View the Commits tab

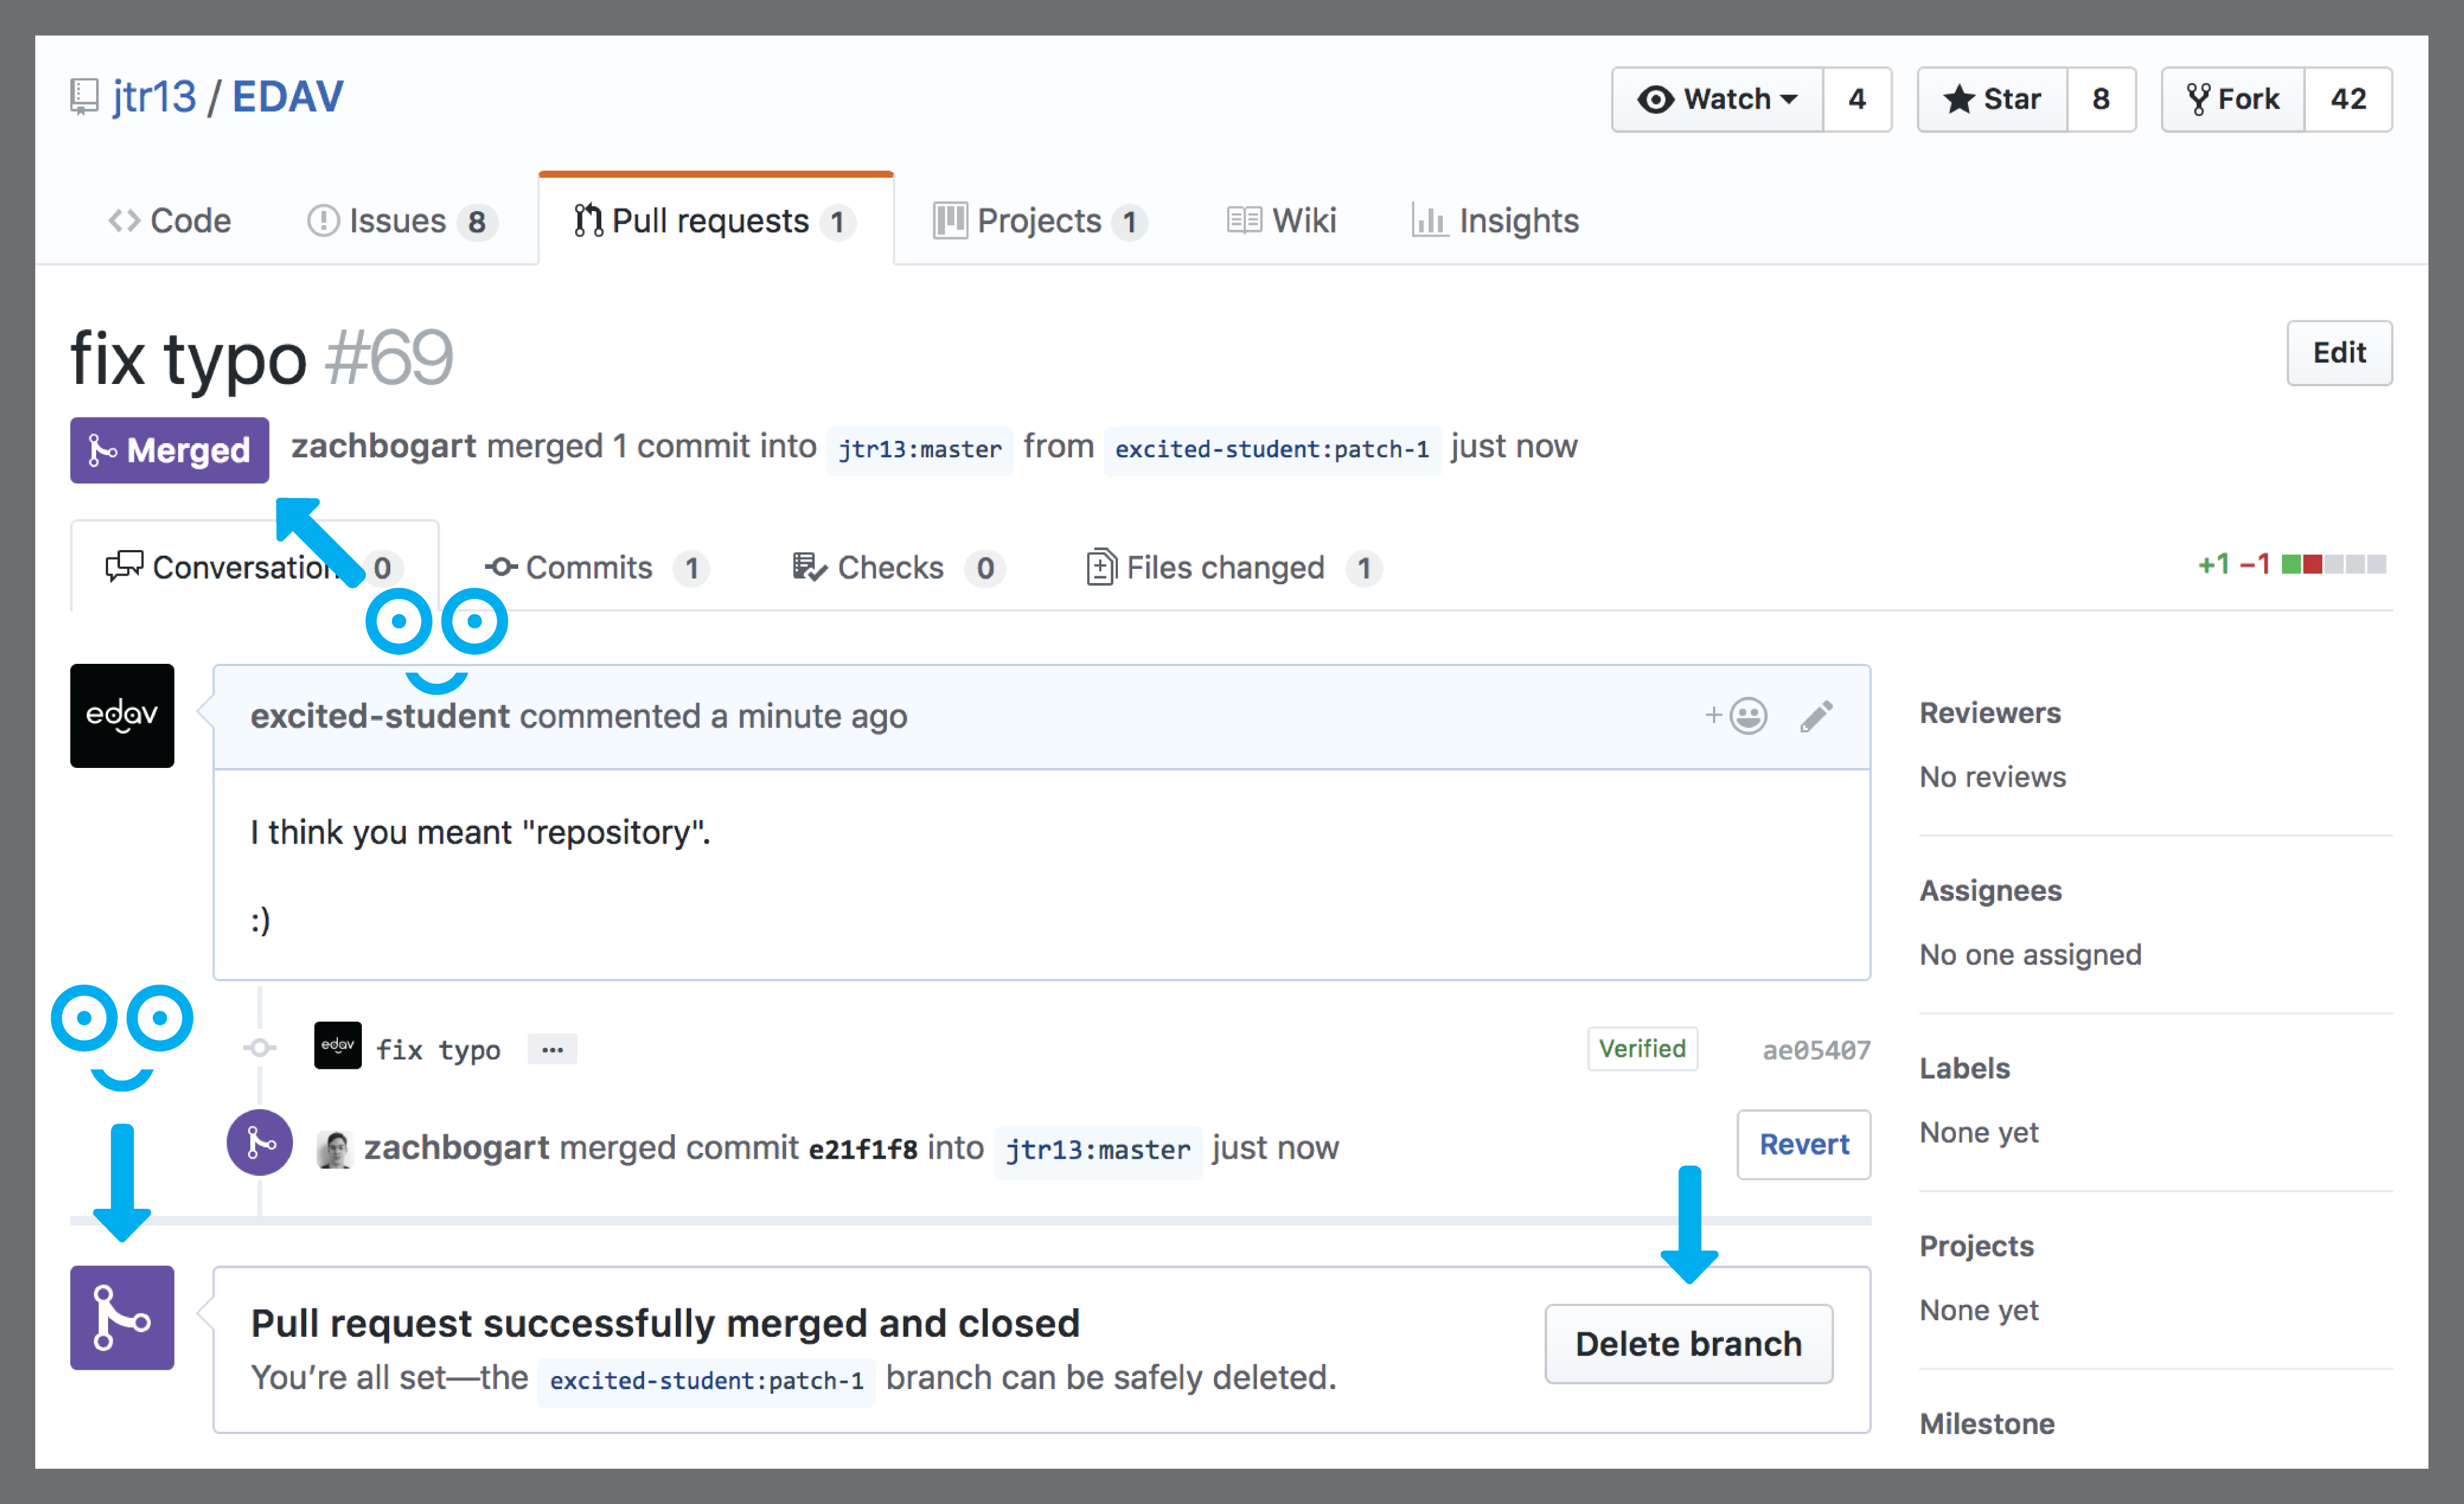(597, 568)
